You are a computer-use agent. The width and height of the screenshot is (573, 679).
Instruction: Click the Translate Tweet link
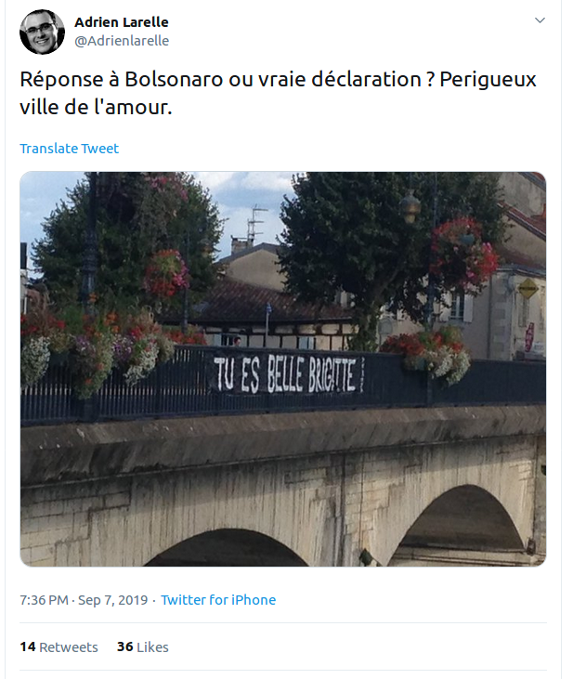tap(70, 149)
